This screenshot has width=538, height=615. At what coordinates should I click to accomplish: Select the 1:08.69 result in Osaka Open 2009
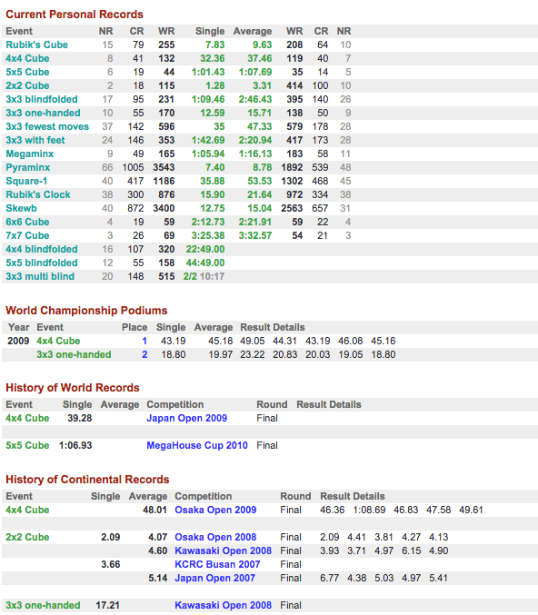(x=369, y=510)
